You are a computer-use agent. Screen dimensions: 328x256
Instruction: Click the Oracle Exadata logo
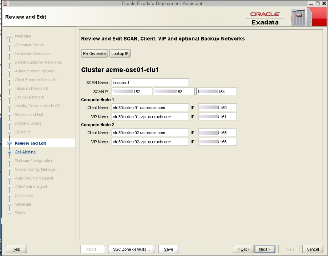(265, 18)
